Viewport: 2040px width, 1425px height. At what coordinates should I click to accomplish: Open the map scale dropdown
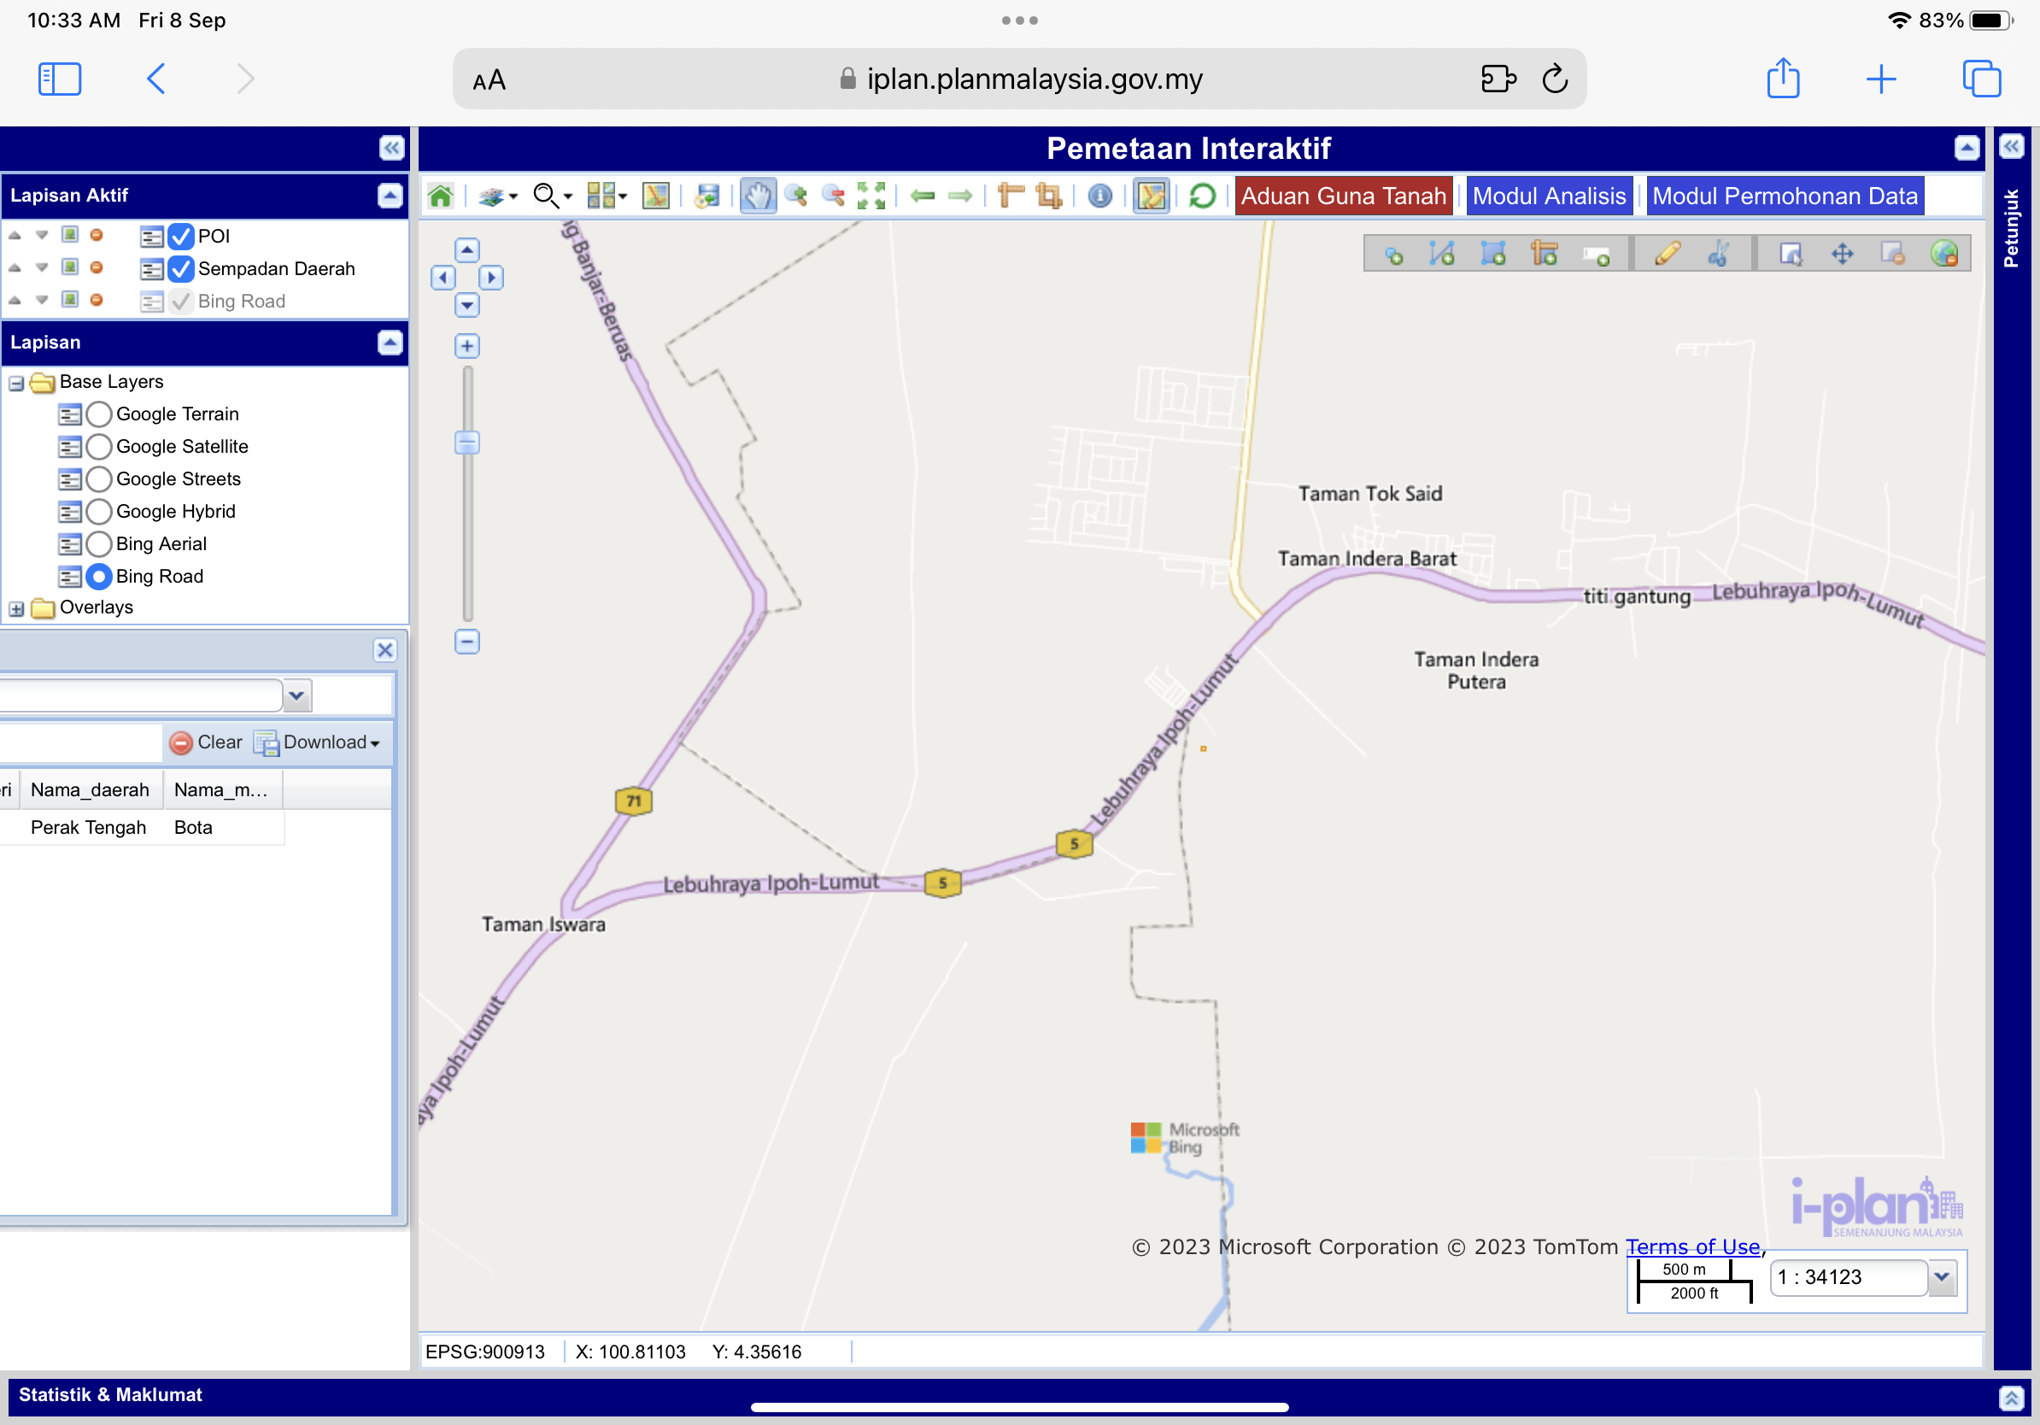1942,1277
